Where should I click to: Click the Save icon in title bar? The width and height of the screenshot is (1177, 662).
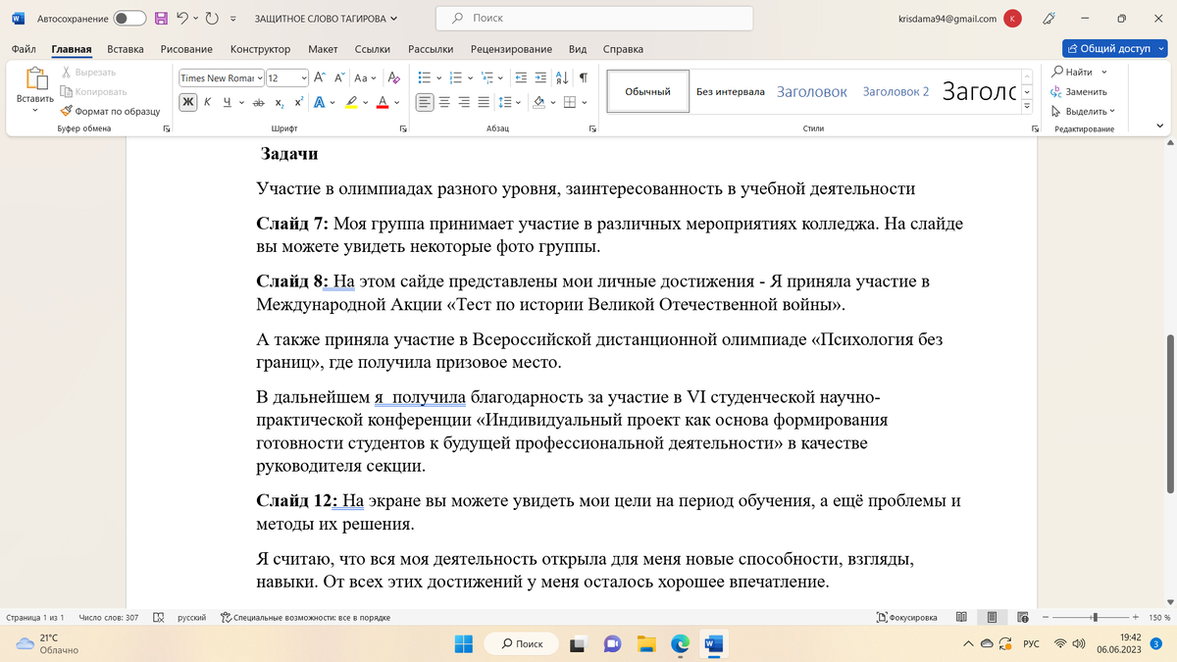(162, 19)
